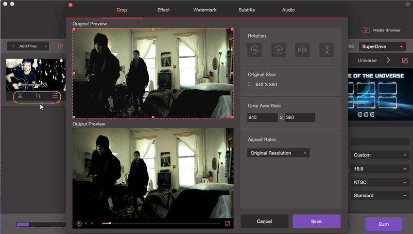Viewport: 413px width, 234px height.
Task: Jump to next frame in preview
Action: [92, 223]
